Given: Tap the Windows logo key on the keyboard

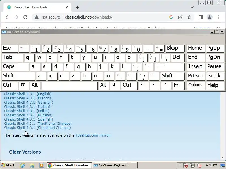Looking at the screenshot, I should pyautogui.click(x=24, y=86).
